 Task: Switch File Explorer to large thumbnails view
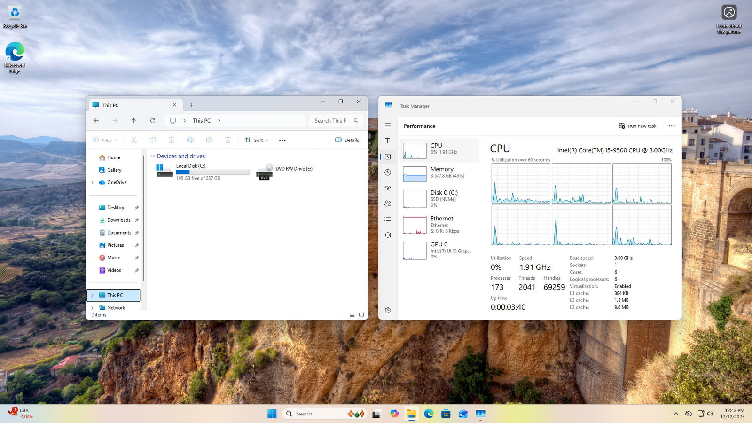click(361, 315)
